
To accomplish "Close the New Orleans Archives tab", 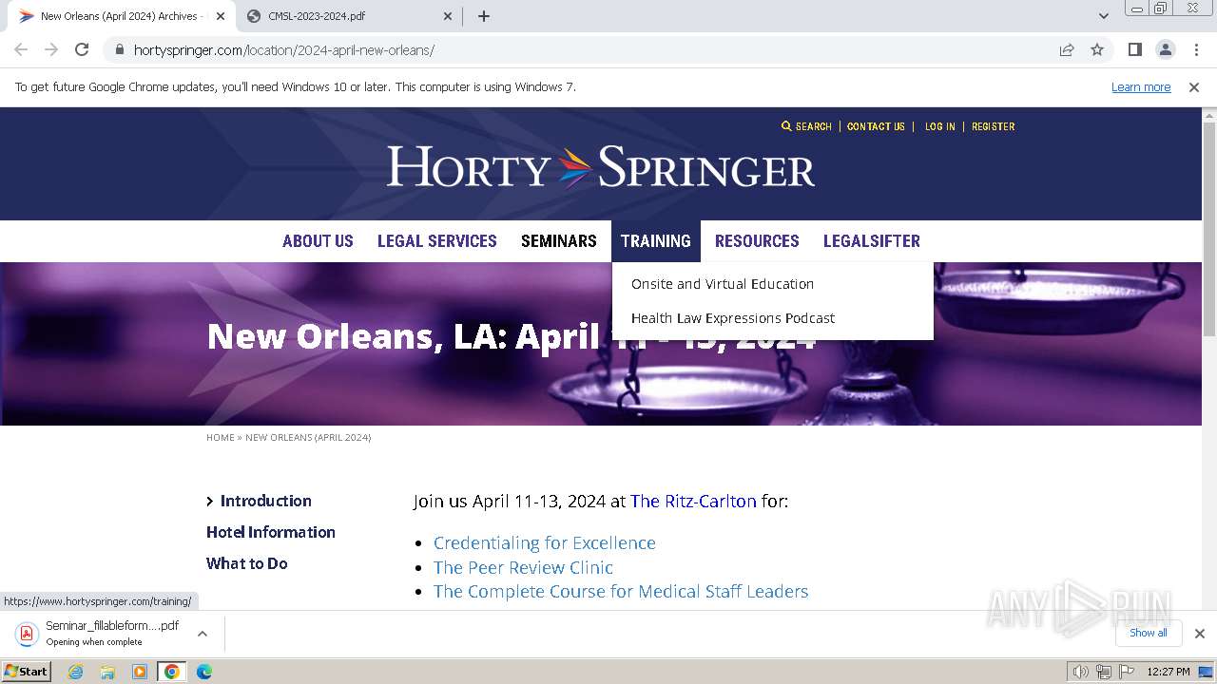I will pyautogui.click(x=220, y=16).
